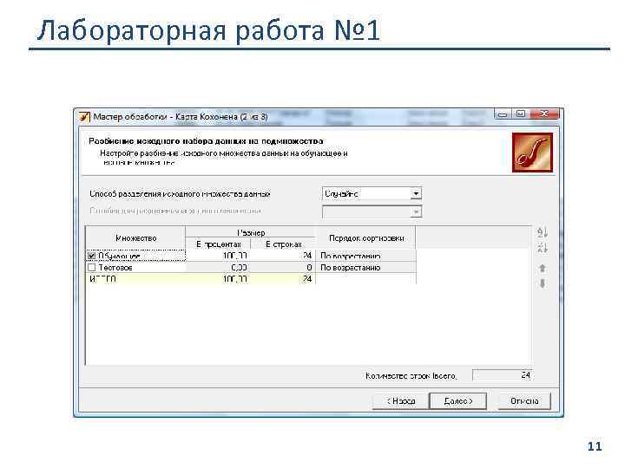Click the total row count field showing 24
The height and width of the screenshot is (468, 625).
[503, 375]
